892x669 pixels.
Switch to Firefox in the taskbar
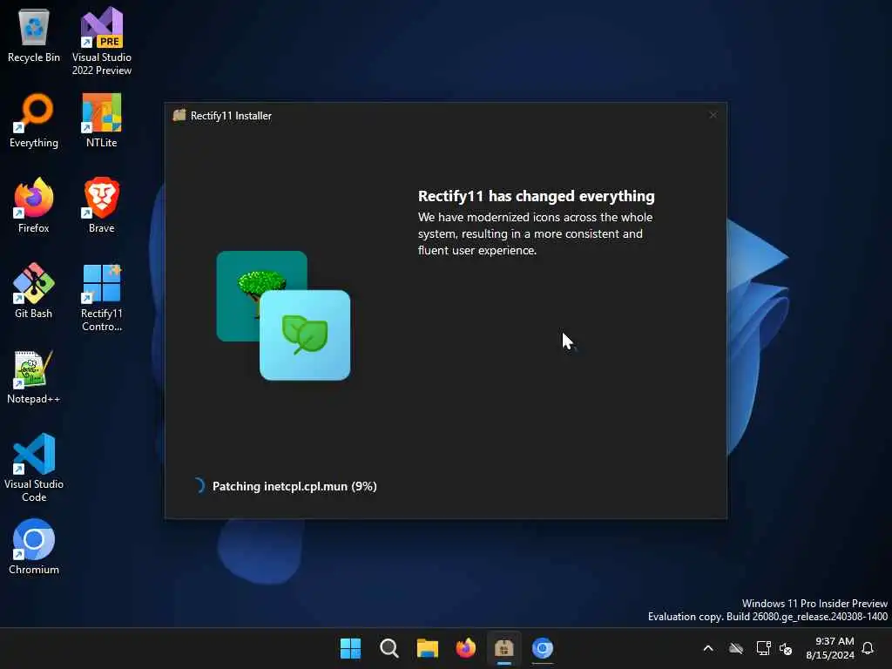466,648
